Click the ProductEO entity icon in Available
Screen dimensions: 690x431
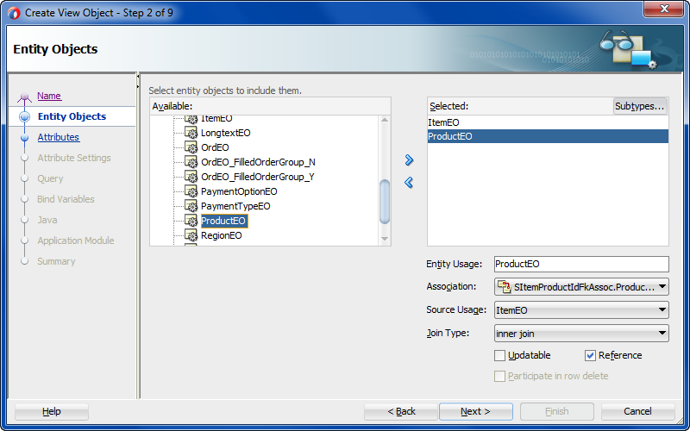click(191, 221)
